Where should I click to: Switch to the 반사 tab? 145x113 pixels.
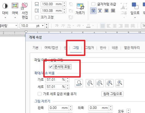tap(103, 48)
